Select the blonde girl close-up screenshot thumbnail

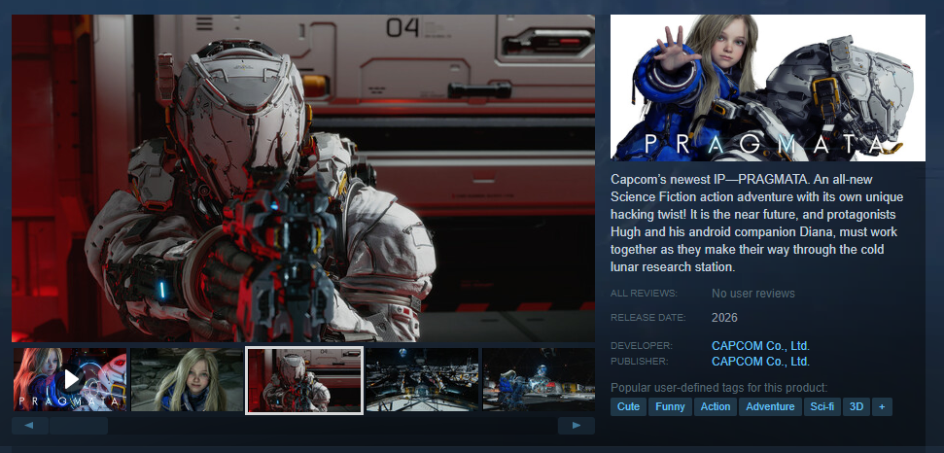tap(188, 379)
